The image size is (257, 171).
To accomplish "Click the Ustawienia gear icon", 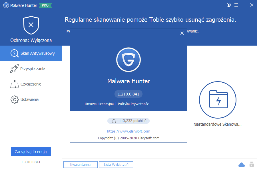I will (x=15, y=99).
